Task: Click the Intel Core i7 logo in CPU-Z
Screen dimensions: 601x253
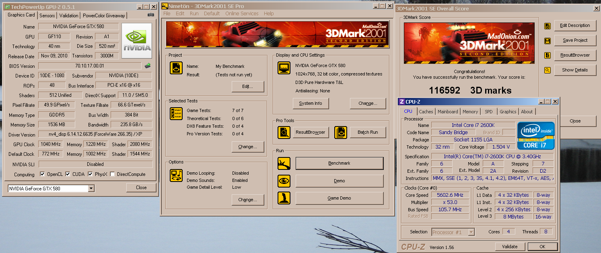Action: click(536, 136)
